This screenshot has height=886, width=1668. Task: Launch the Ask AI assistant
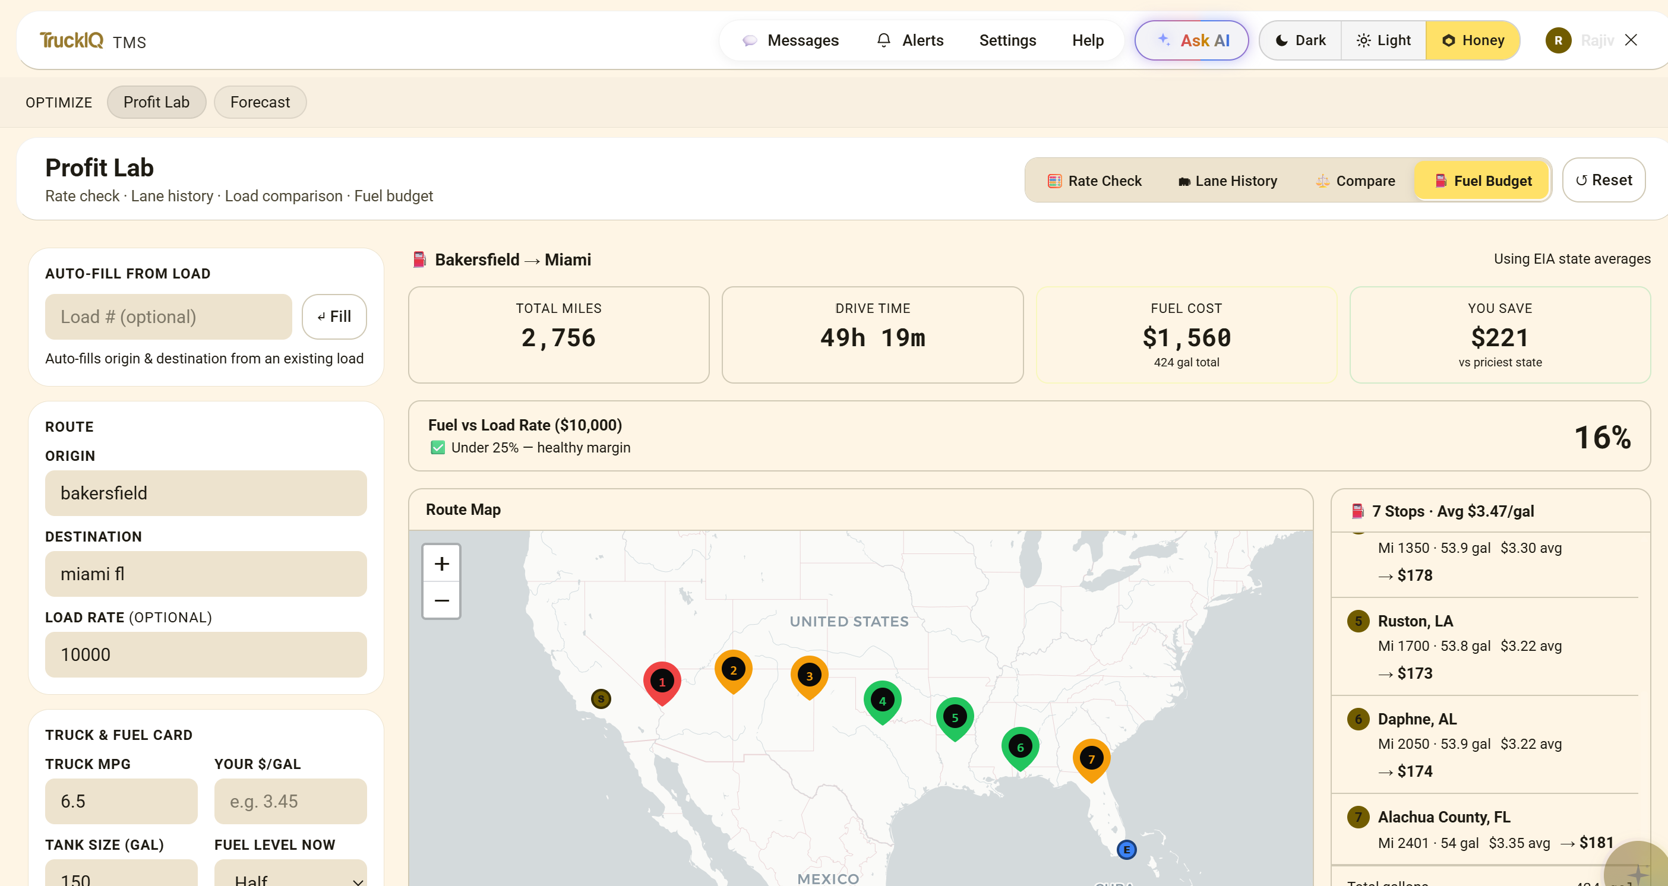pyautogui.click(x=1192, y=40)
